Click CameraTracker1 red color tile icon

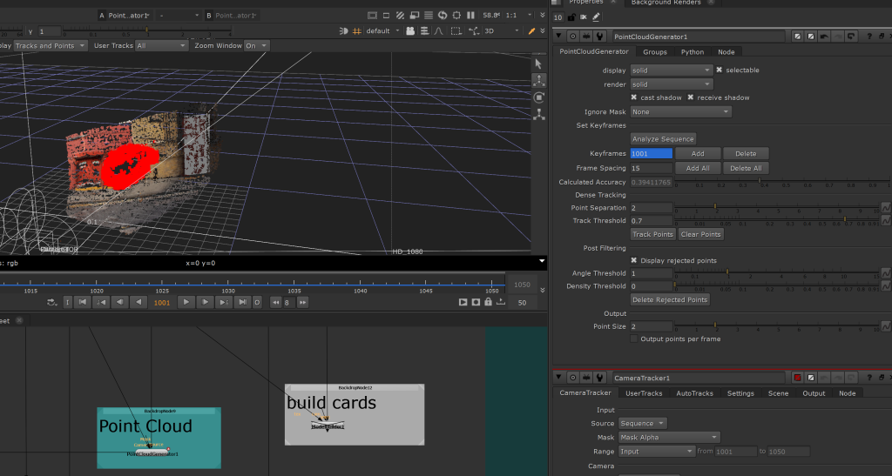[798, 378]
